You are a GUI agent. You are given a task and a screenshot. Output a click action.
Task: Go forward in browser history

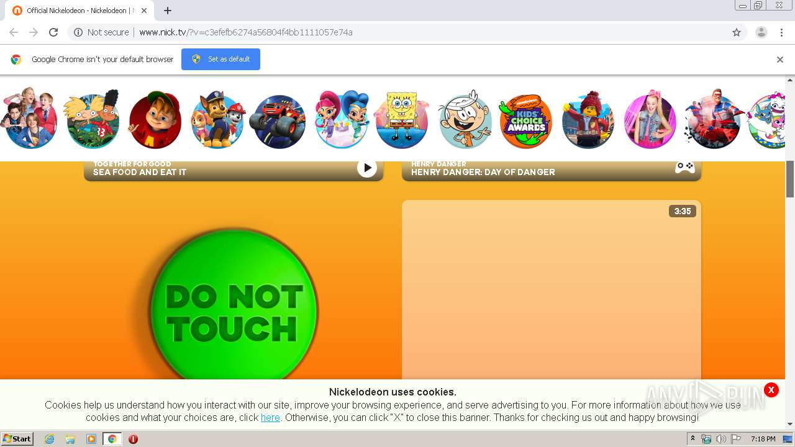(34, 32)
